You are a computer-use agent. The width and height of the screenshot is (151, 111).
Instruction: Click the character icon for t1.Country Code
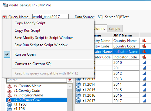click(9, 91)
